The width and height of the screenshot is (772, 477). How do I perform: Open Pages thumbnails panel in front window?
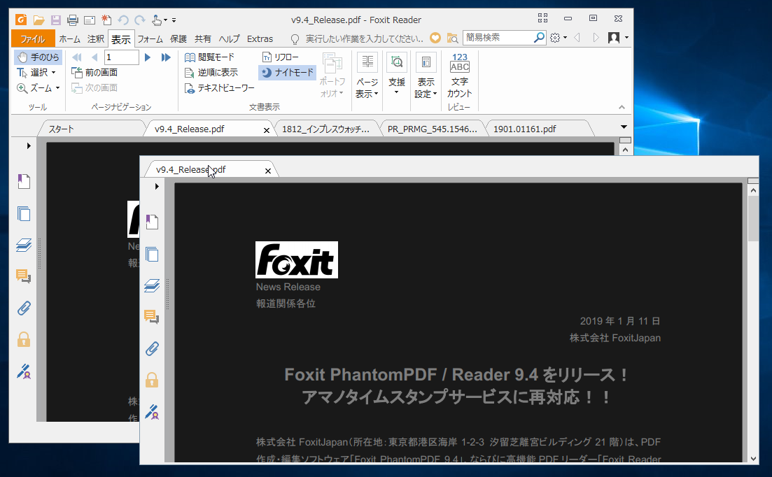152,254
